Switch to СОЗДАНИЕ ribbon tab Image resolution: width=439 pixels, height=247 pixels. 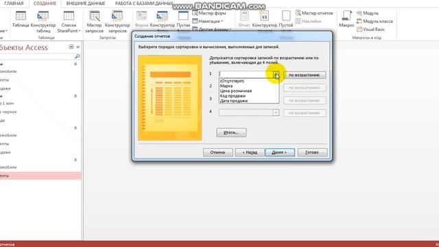coord(45,3)
